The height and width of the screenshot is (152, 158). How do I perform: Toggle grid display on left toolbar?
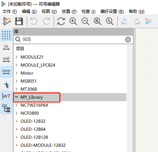click(x=6, y=35)
